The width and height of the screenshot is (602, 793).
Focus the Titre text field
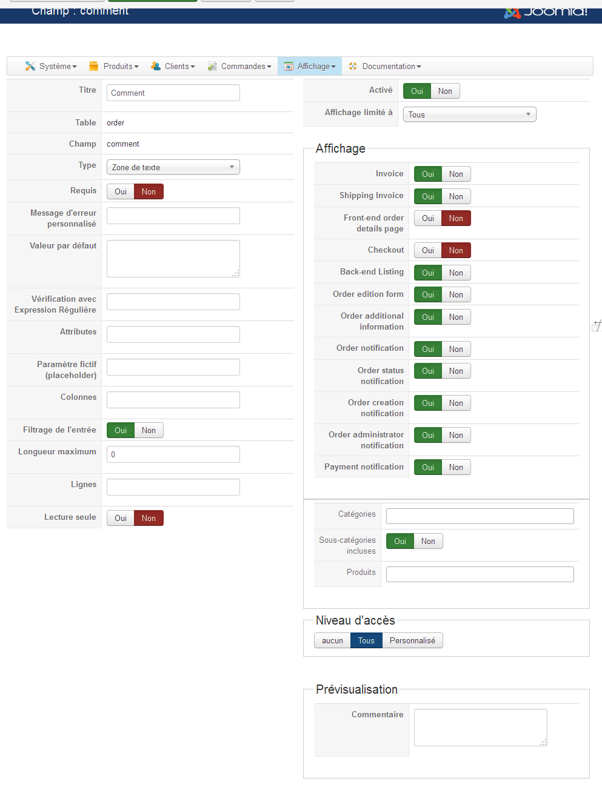point(173,93)
